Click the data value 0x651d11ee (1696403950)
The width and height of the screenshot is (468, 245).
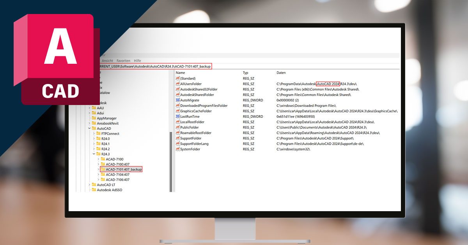299,117
